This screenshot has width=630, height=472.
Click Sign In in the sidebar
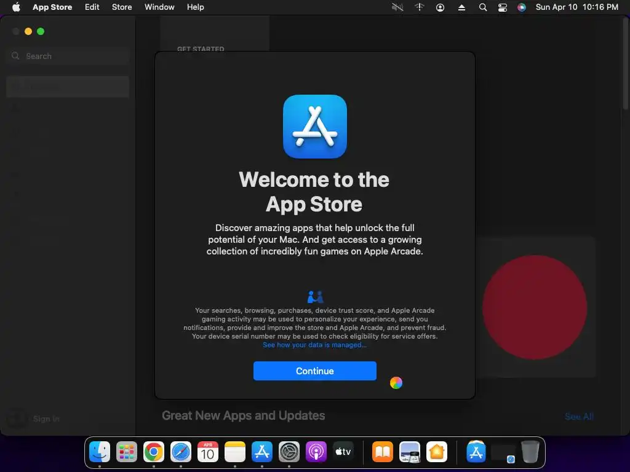[x=46, y=419]
